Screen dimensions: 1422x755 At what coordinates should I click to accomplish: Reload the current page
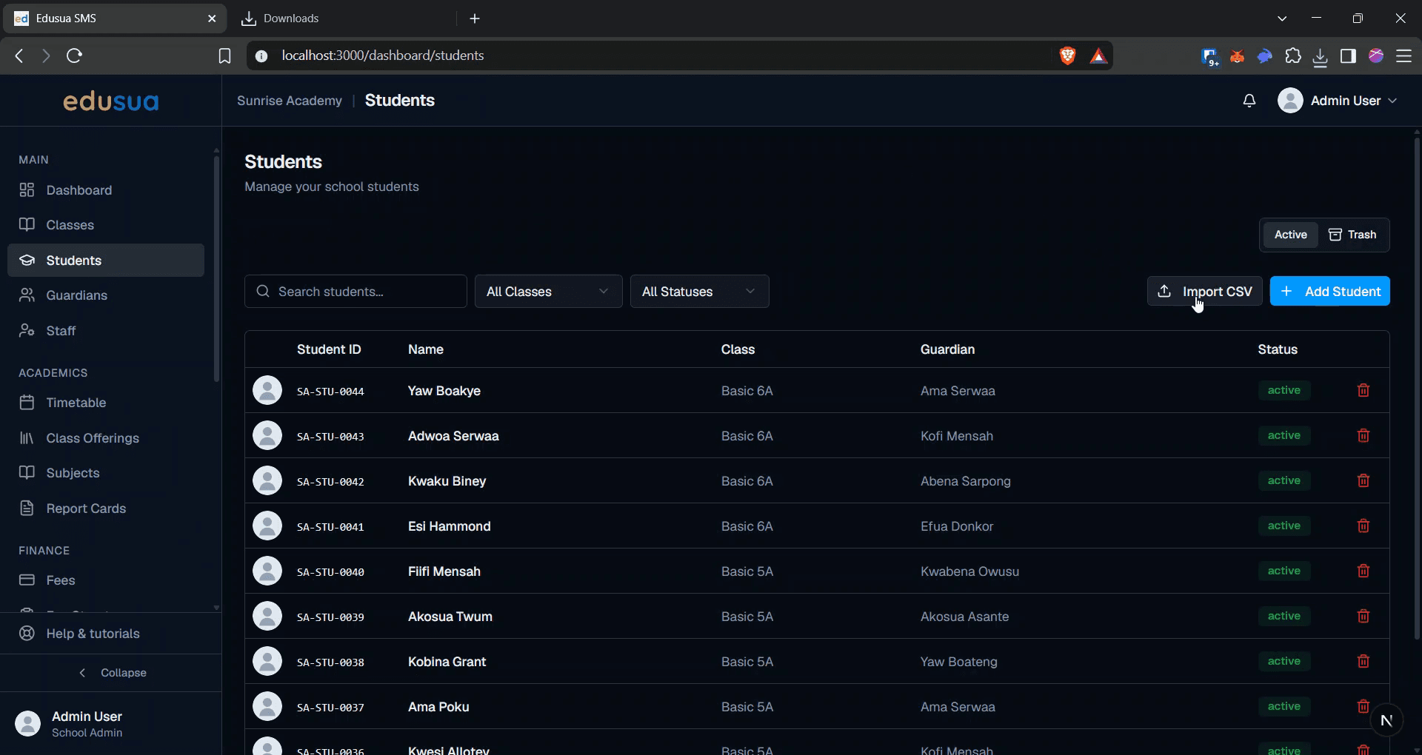pos(74,56)
